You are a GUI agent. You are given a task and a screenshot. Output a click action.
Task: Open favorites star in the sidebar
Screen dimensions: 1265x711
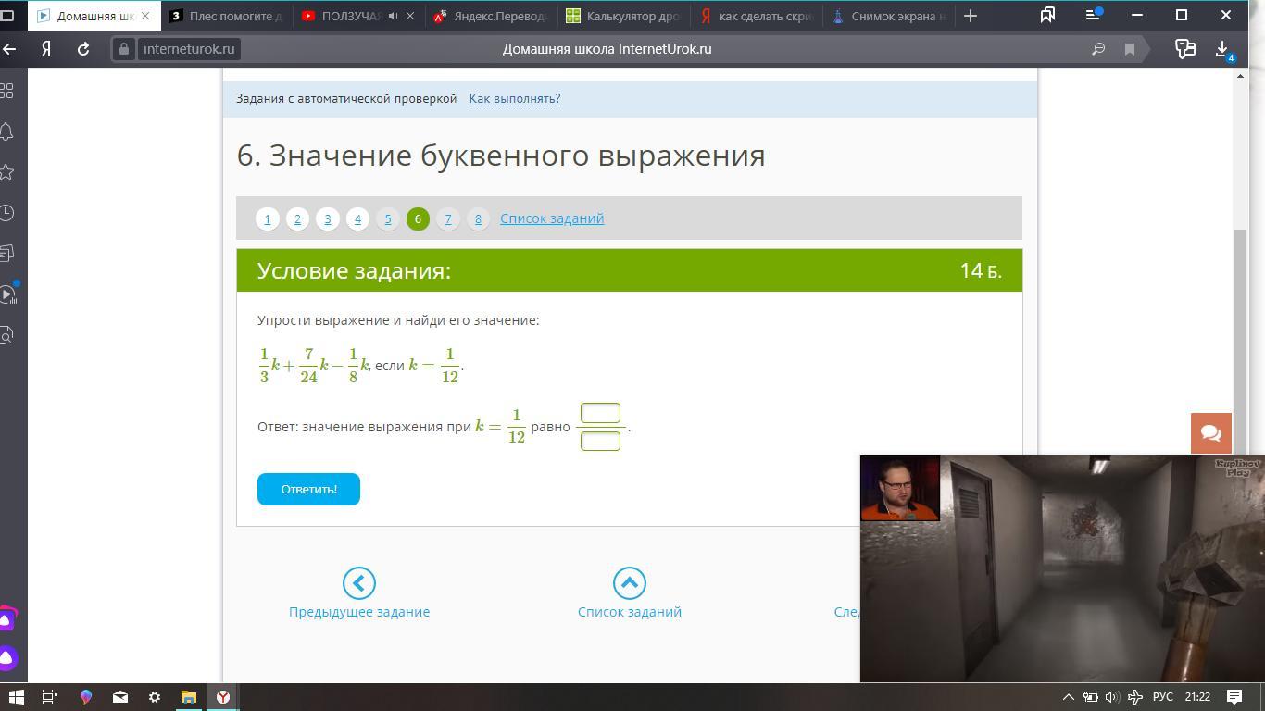6,172
